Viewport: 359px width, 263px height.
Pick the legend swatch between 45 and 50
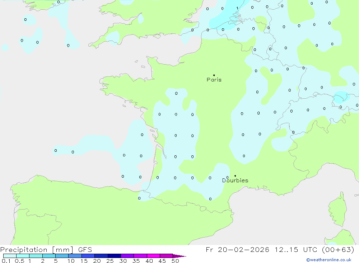tap(167, 256)
